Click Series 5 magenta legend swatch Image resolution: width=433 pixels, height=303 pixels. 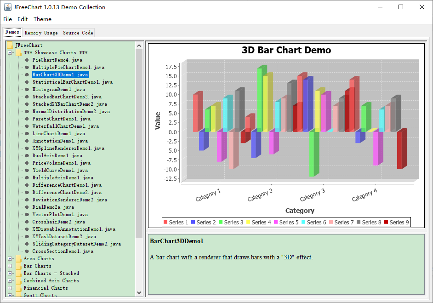276,222
